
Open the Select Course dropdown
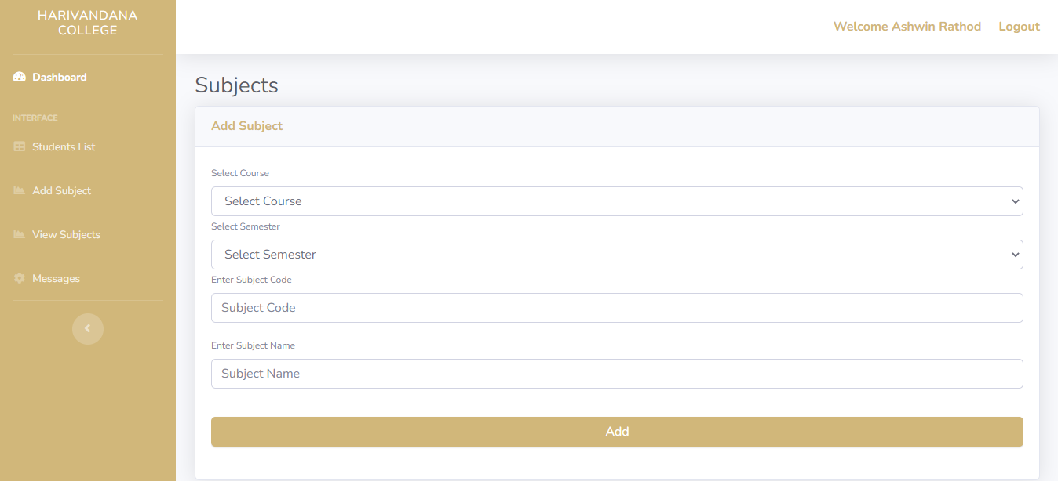pos(617,201)
